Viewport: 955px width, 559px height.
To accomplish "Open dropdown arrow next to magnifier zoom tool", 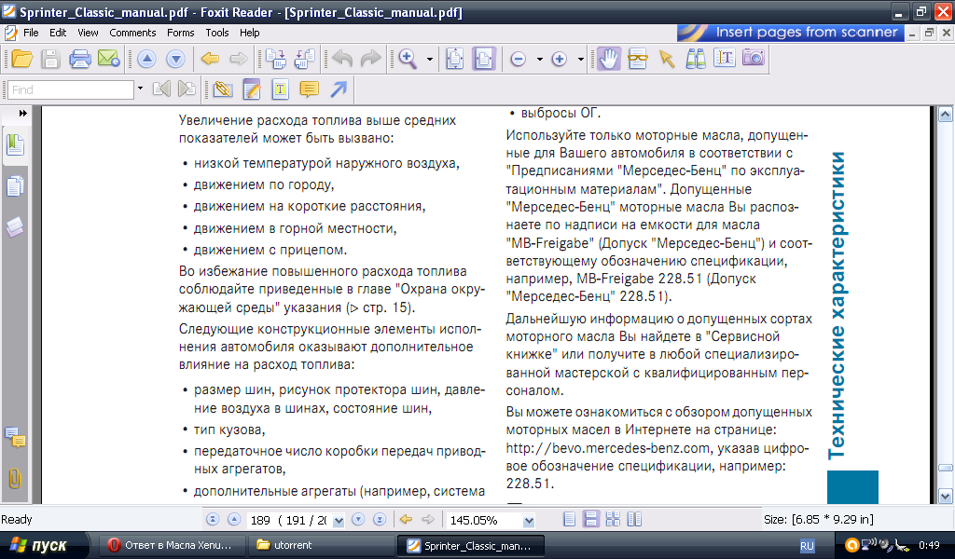I will pyautogui.click(x=430, y=59).
